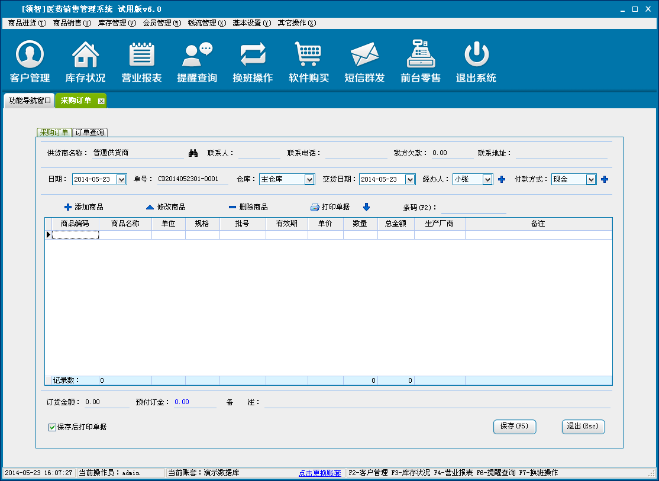The image size is (659, 481).
Task: Expand the 付款方式 payment method dropdown
Action: pyautogui.click(x=591, y=179)
